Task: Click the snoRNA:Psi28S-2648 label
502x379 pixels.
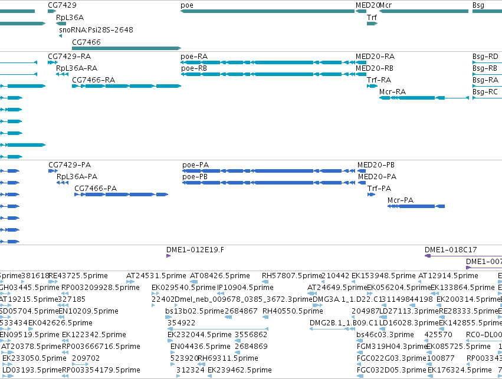Action: point(96,29)
